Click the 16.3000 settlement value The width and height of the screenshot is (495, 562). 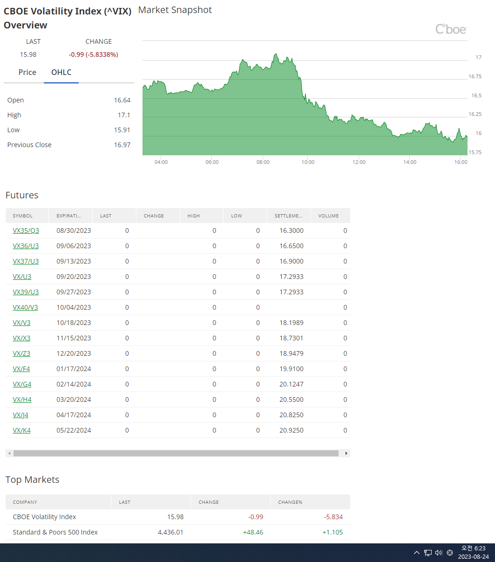[x=292, y=230]
